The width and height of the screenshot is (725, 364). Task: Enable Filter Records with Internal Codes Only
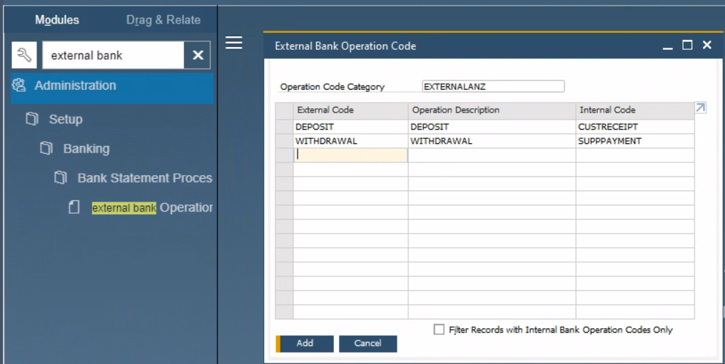(x=439, y=330)
